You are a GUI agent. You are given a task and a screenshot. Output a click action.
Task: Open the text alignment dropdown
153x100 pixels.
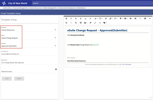(x=126, y=18)
